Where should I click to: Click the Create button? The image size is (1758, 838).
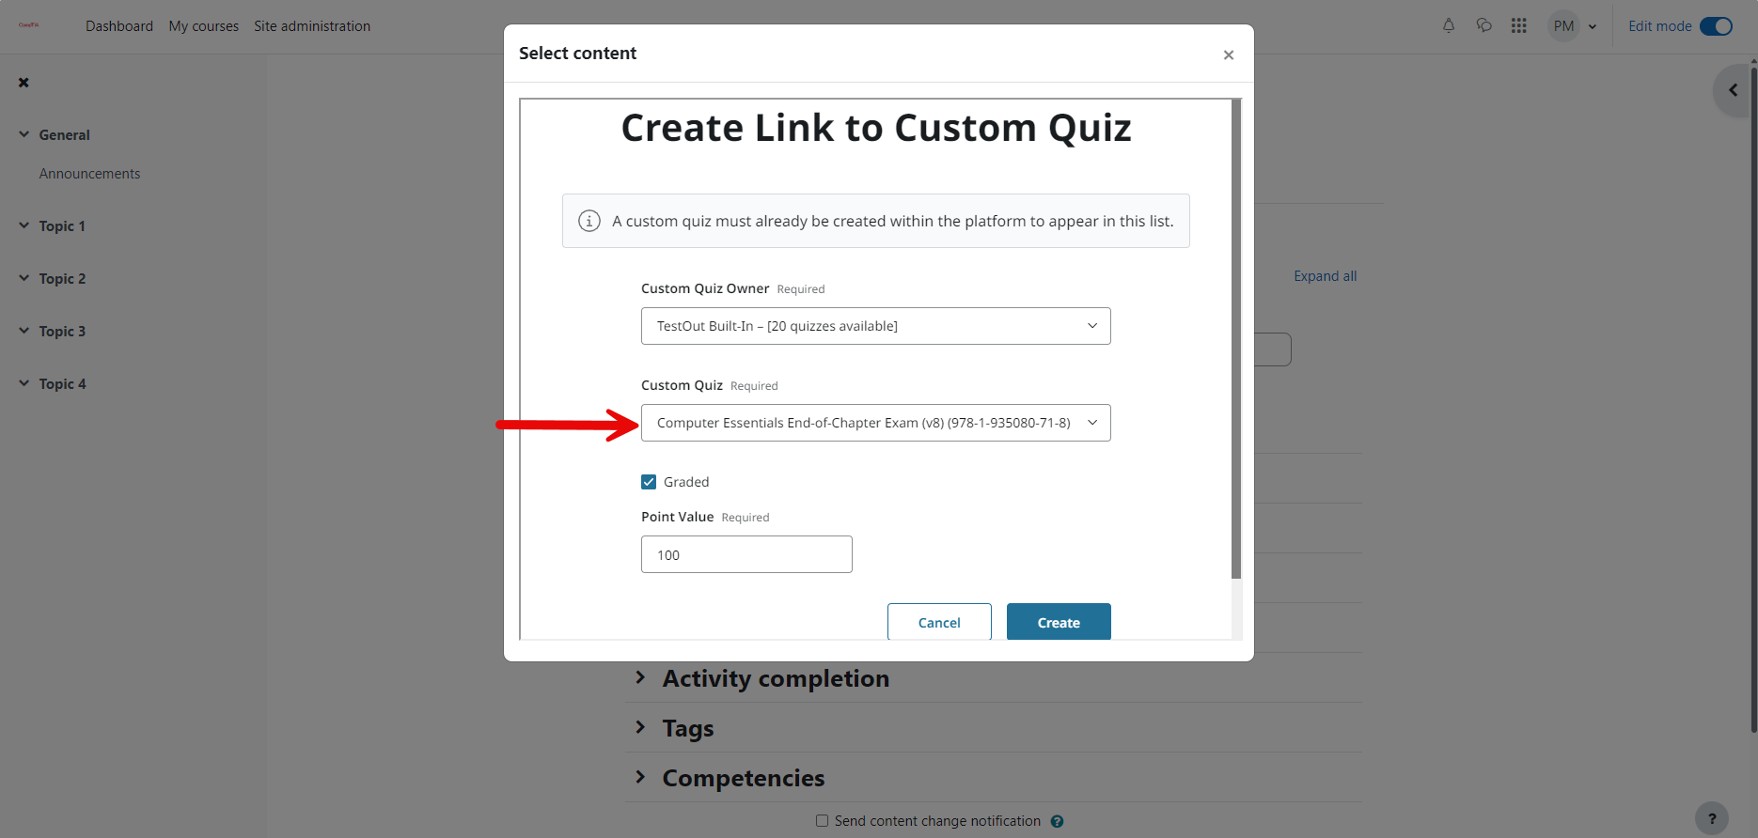click(1059, 622)
